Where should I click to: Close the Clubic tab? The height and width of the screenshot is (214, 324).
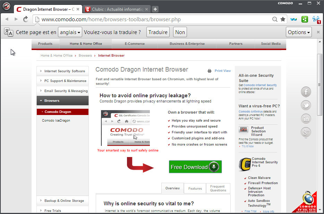click(146, 9)
